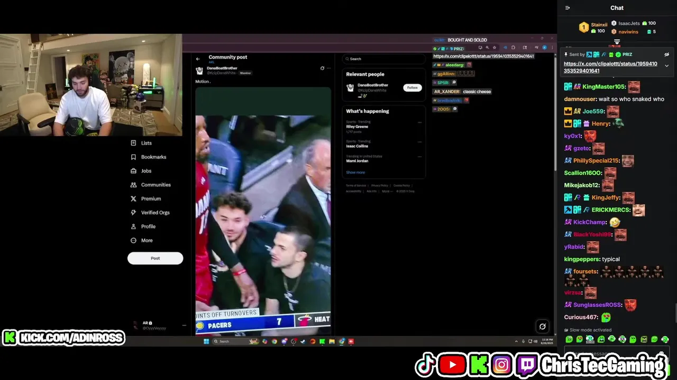Open Bookmarks in X sidebar
Screen dimensions: 677x380
coord(148,157)
